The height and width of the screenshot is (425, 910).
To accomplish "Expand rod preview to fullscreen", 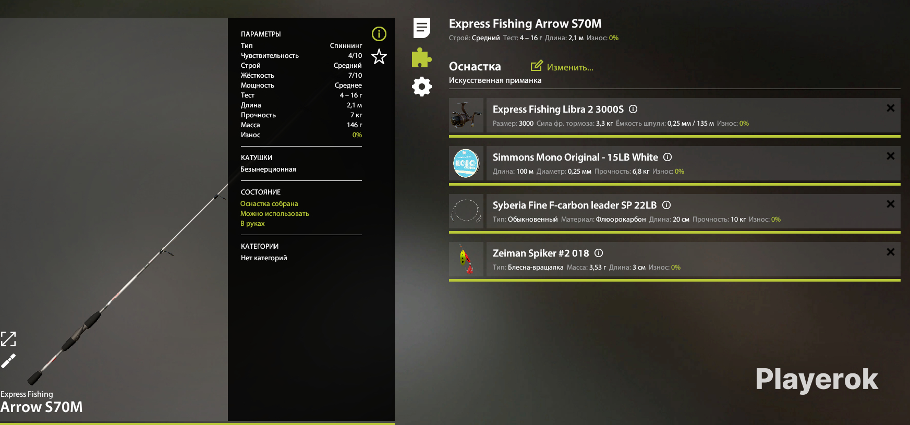I will (8, 339).
